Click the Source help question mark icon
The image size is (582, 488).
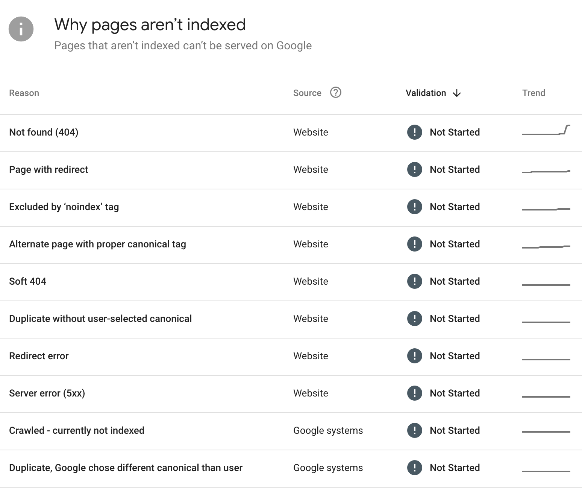click(x=335, y=93)
